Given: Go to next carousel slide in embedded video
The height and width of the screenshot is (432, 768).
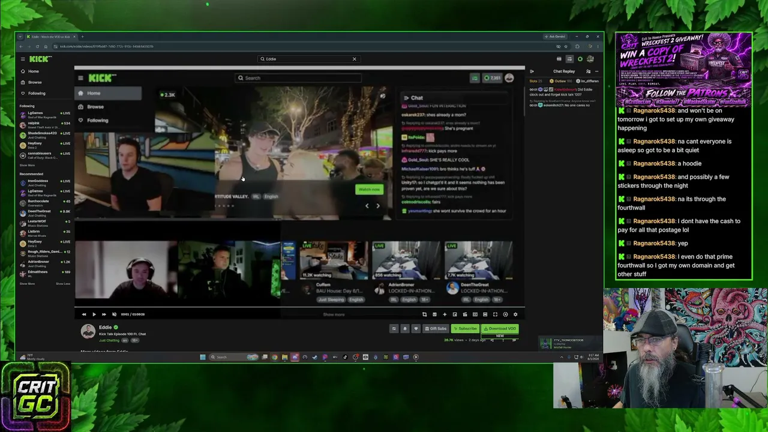Looking at the screenshot, I should click(x=378, y=206).
